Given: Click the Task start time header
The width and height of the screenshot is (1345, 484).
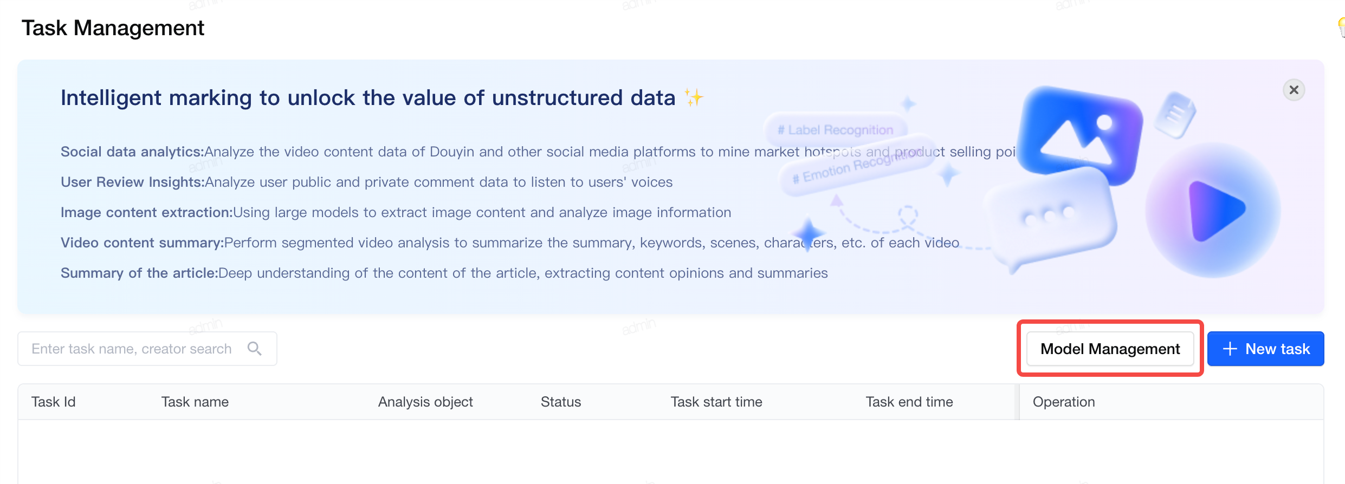Looking at the screenshot, I should (716, 402).
